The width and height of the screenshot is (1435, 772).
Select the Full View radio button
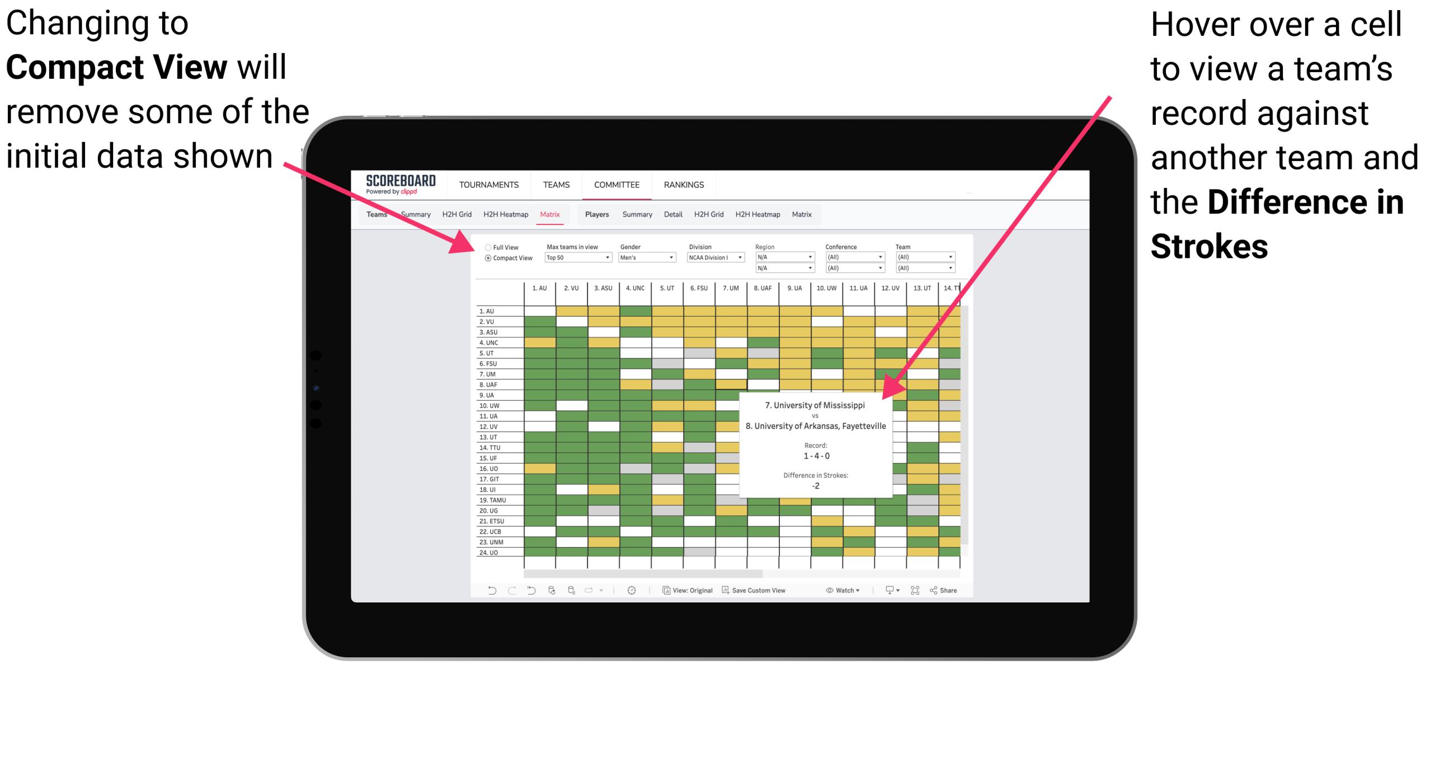pyautogui.click(x=486, y=248)
